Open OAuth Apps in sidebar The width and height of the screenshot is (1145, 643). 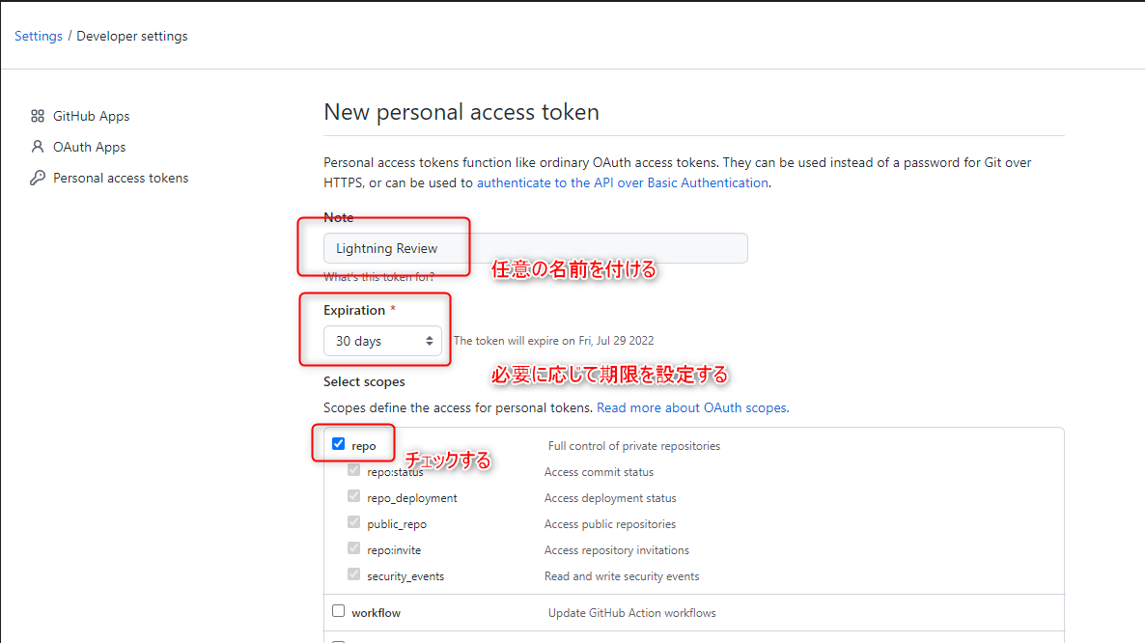coord(90,147)
